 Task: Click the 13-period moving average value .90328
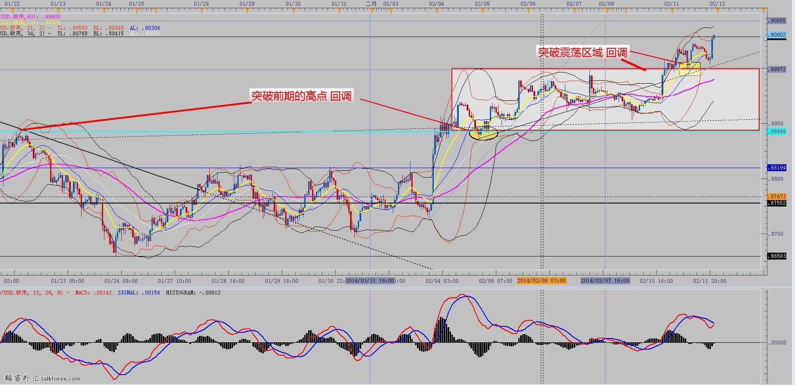(x=52, y=22)
